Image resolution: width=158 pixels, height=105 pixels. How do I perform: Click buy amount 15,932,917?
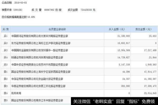point(124,43)
